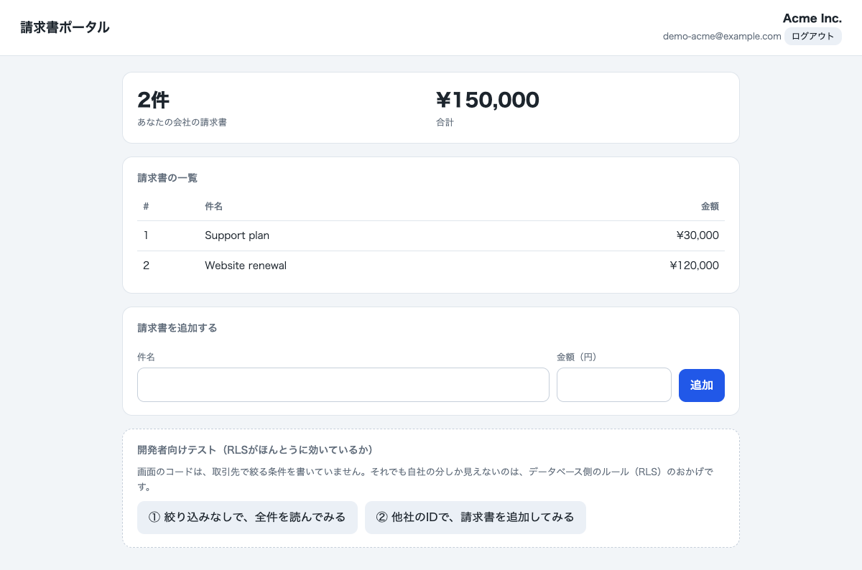Click the 請求書ポータル title

[65, 28]
